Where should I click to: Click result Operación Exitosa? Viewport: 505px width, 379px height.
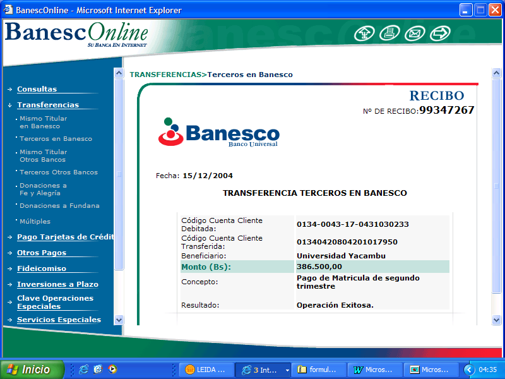335,305
